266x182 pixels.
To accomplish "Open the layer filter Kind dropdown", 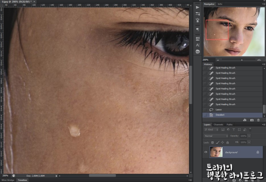I will pyautogui.click(x=211, y=130).
